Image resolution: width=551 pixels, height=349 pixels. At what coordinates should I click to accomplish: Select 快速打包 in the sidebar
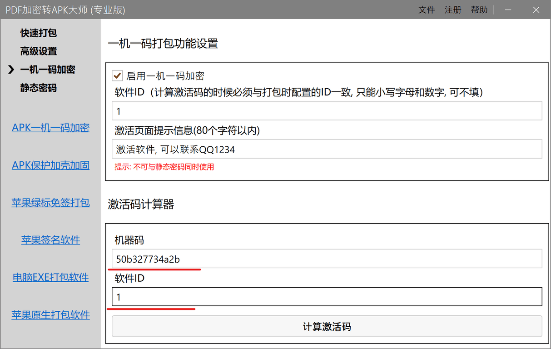pyautogui.click(x=38, y=33)
